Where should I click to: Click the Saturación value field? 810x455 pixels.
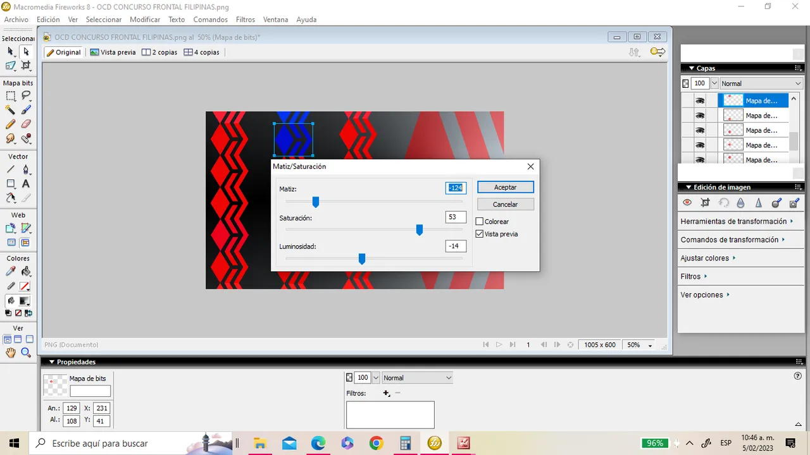tap(456, 217)
